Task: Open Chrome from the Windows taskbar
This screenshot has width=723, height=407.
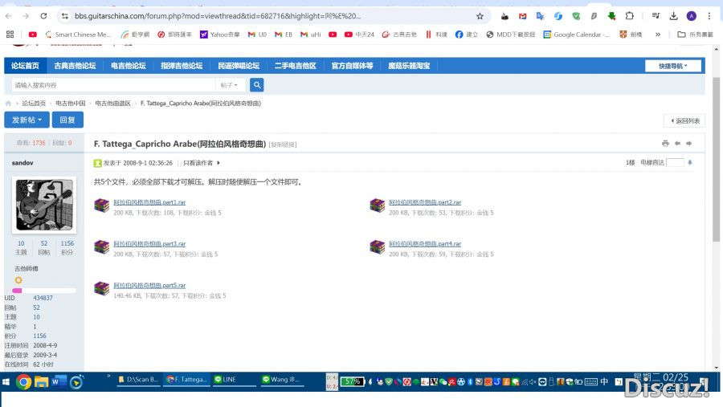Action: [24, 381]
